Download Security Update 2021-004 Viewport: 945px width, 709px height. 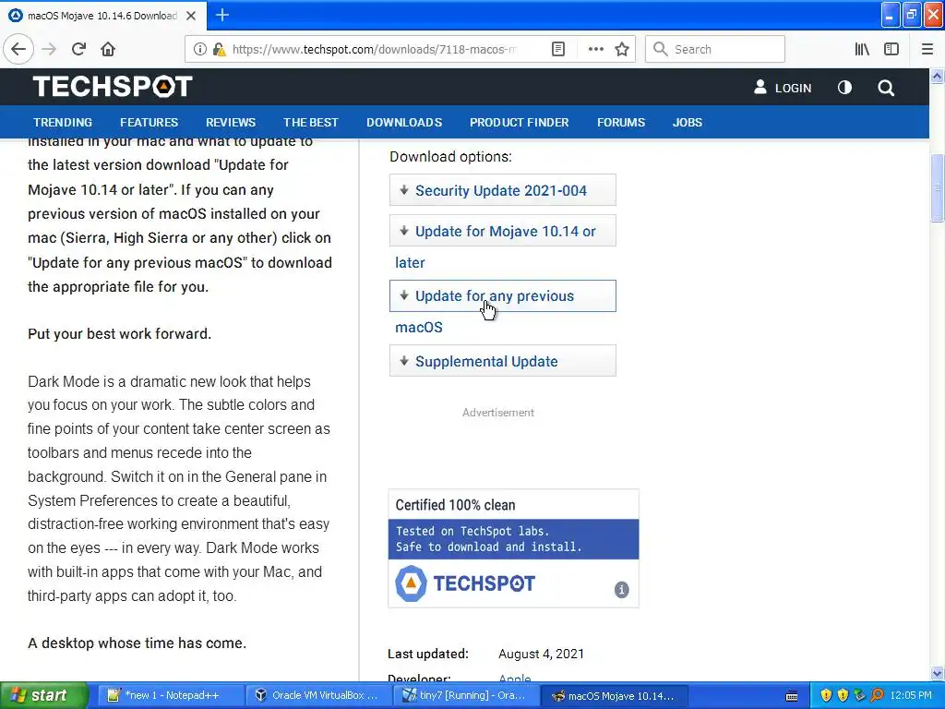coord(503,190)
